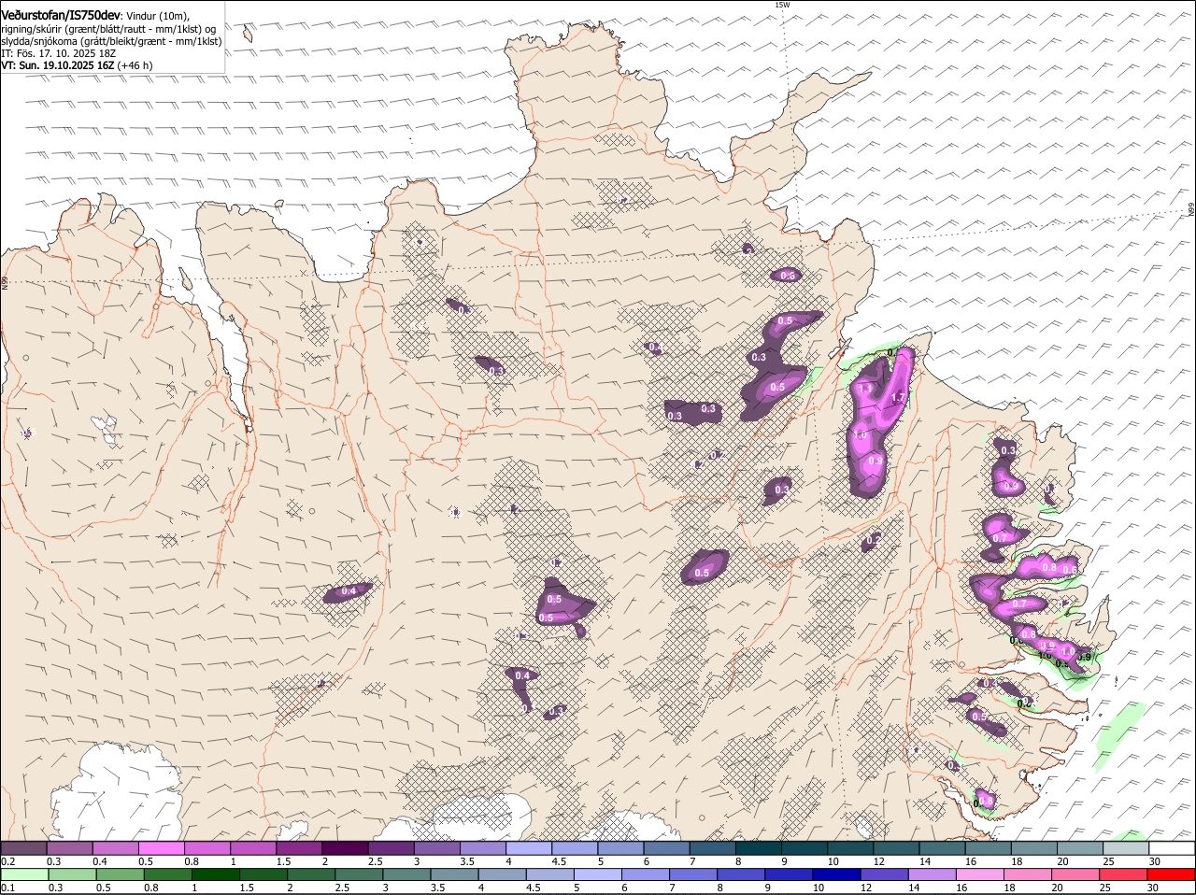Select the crimson legend swatch labeled 25

click(x=1123, y=875)
